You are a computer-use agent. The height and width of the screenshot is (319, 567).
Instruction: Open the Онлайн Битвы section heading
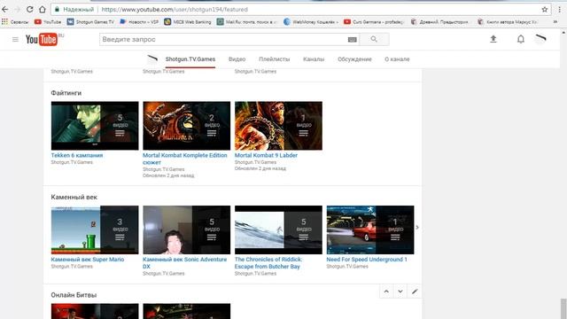74,295
